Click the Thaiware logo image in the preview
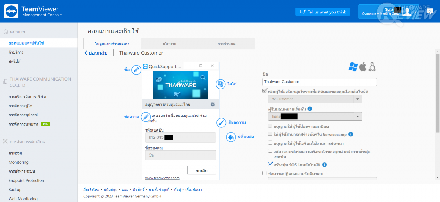 point(180,85)
